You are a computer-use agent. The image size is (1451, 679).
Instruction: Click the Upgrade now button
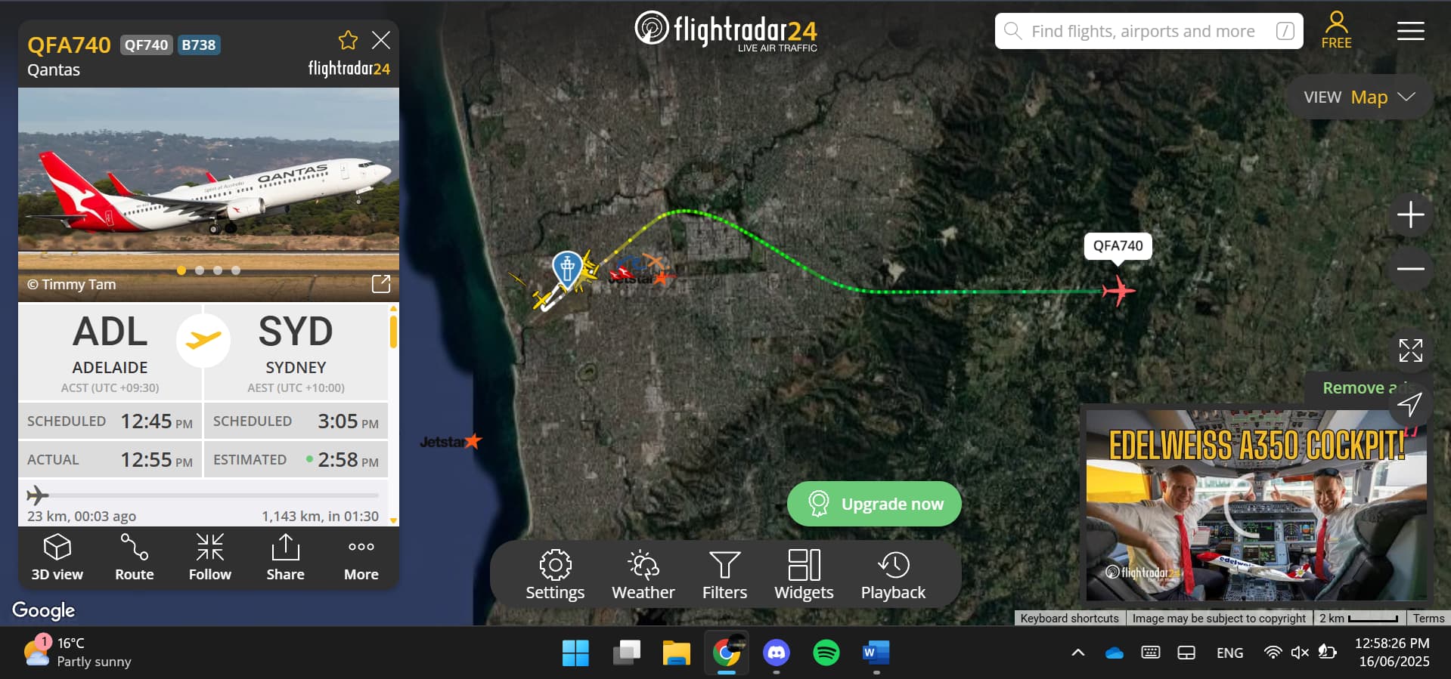tap(874, 504)
